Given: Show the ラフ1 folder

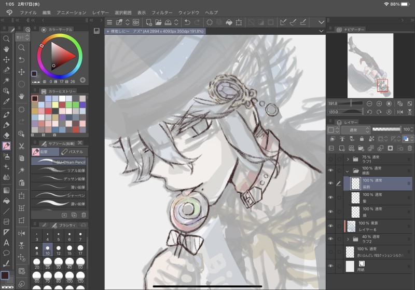Looking at the screenshot, I should point(330,159).
